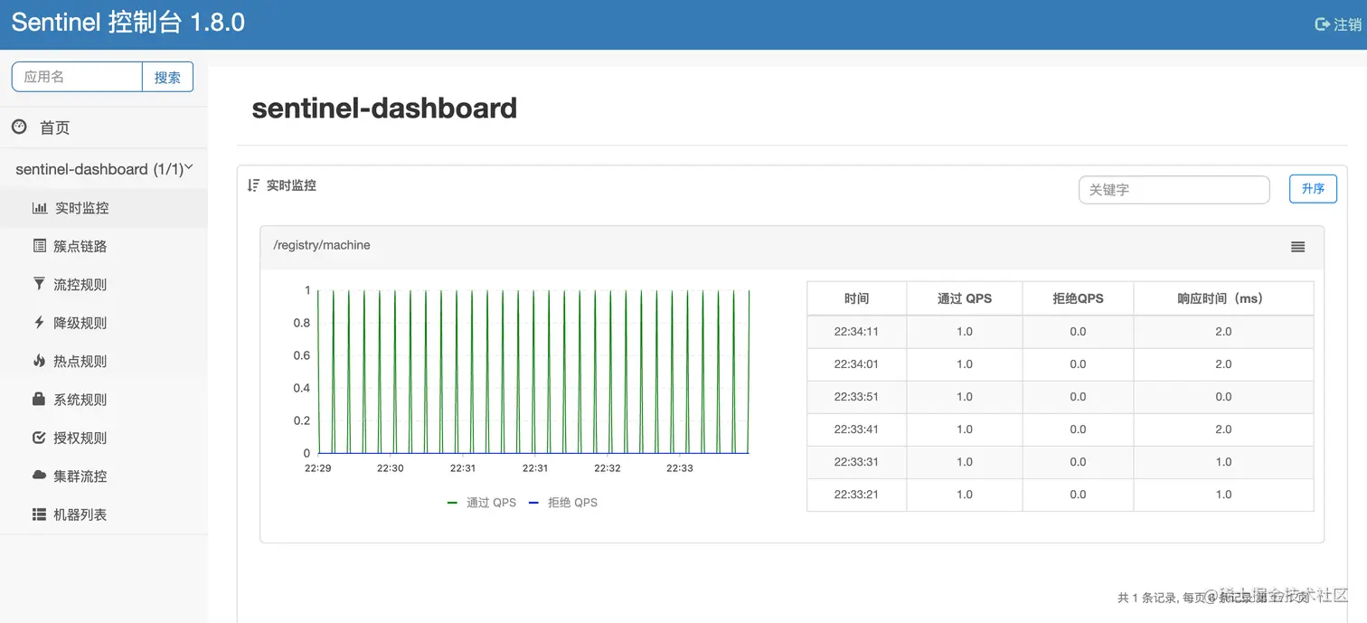
Task: Click the list icon beside 簇点链路
Action: 39,246
